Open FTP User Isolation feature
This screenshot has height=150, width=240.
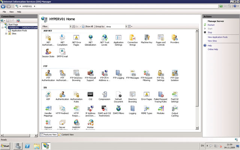[x=175, y=75]
